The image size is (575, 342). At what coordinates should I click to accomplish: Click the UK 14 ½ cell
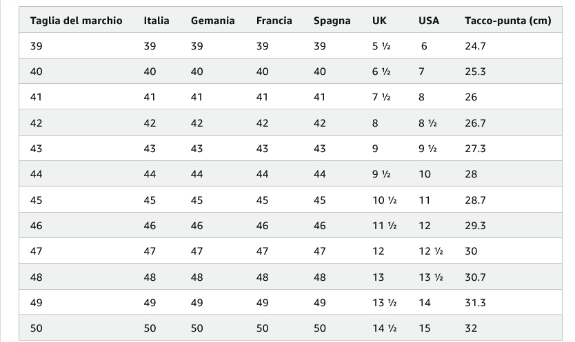tap(385, 328)
